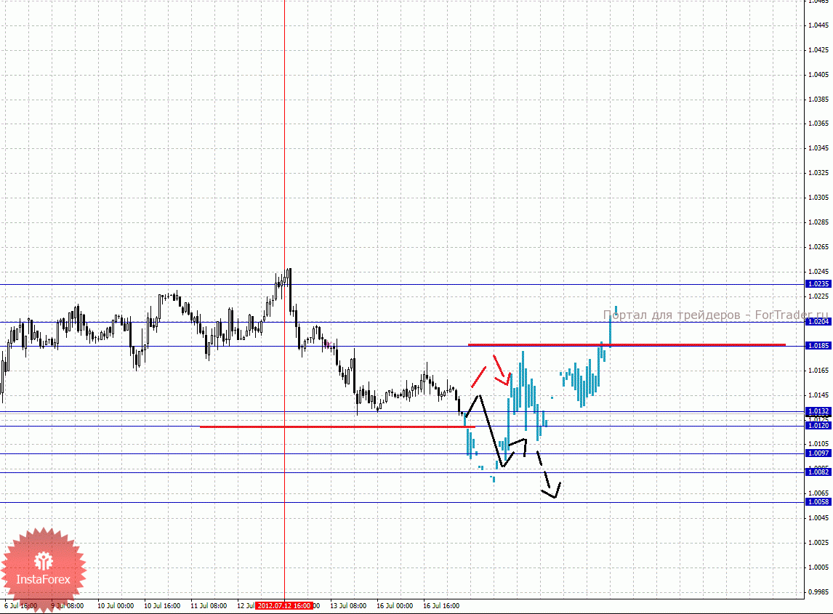Click the 0.9985 price axis label
The height and width of the screenshot is (614, 833).
coord(818,591)
